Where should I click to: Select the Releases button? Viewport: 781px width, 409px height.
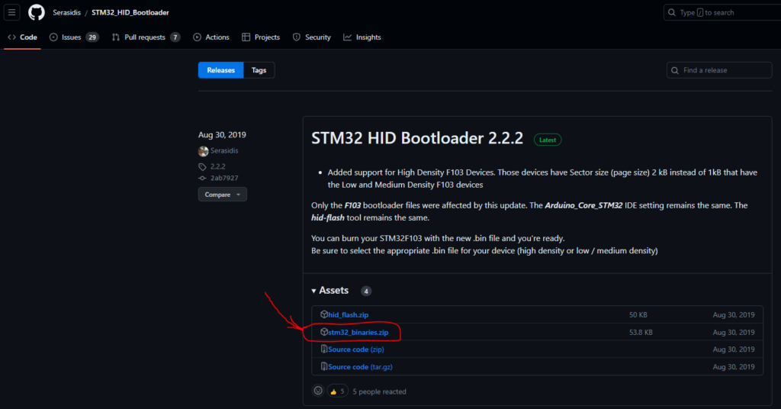[220, 70]
